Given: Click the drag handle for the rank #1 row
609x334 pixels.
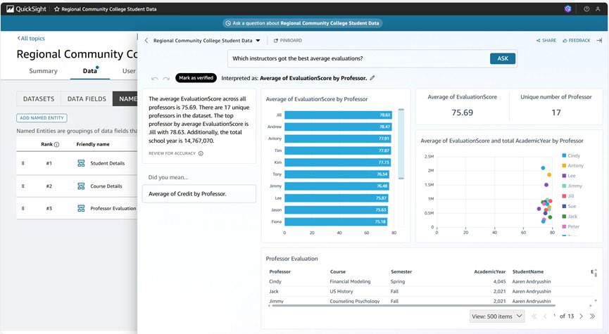Looking at the screenshot, I should [x=23, y=163].
